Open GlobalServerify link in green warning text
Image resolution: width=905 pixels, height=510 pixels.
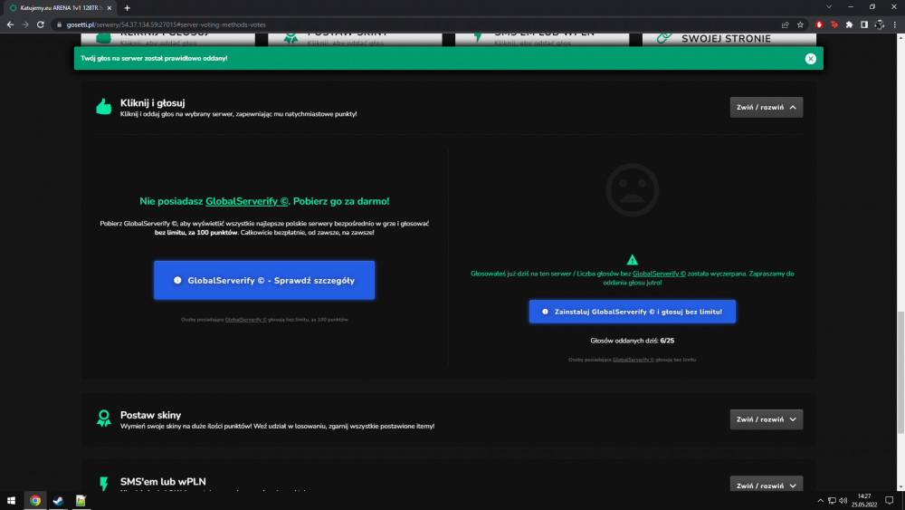click(x=659, y=274)
